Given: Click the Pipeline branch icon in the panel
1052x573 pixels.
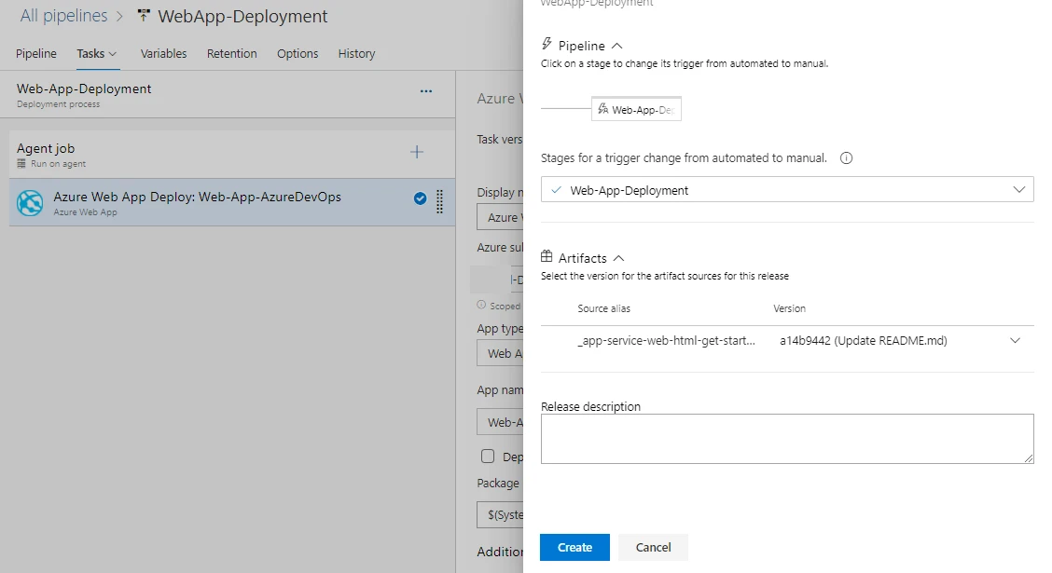Looking at the screenshot, I should click(x=546, y=44).
